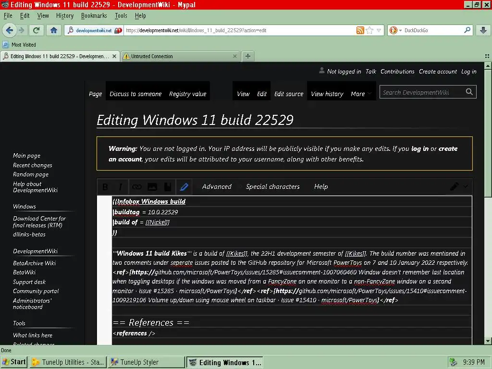Bookmark this page with the star icon
Screen dimensions: 492x369
pos(369,30)
